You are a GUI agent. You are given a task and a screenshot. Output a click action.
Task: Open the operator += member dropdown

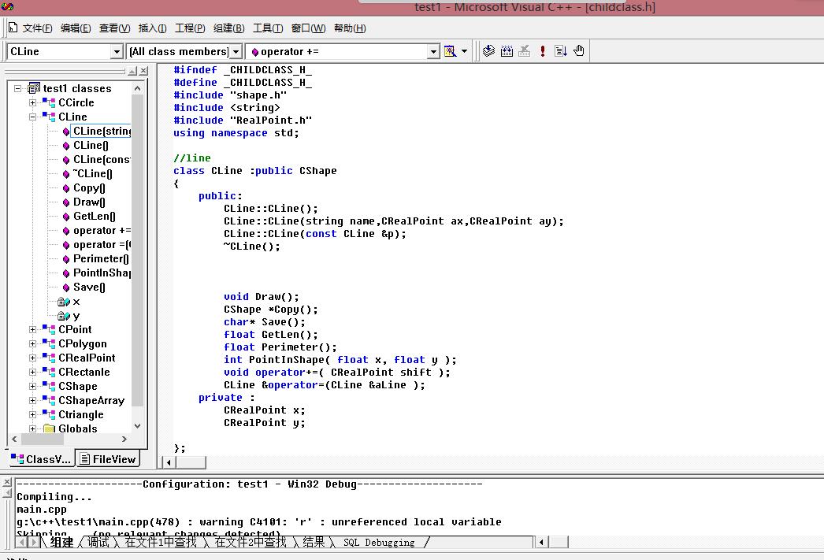(x=433, y=51)
